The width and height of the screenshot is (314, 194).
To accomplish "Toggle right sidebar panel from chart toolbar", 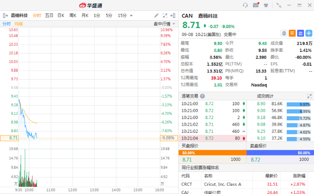I will (173, 16).
